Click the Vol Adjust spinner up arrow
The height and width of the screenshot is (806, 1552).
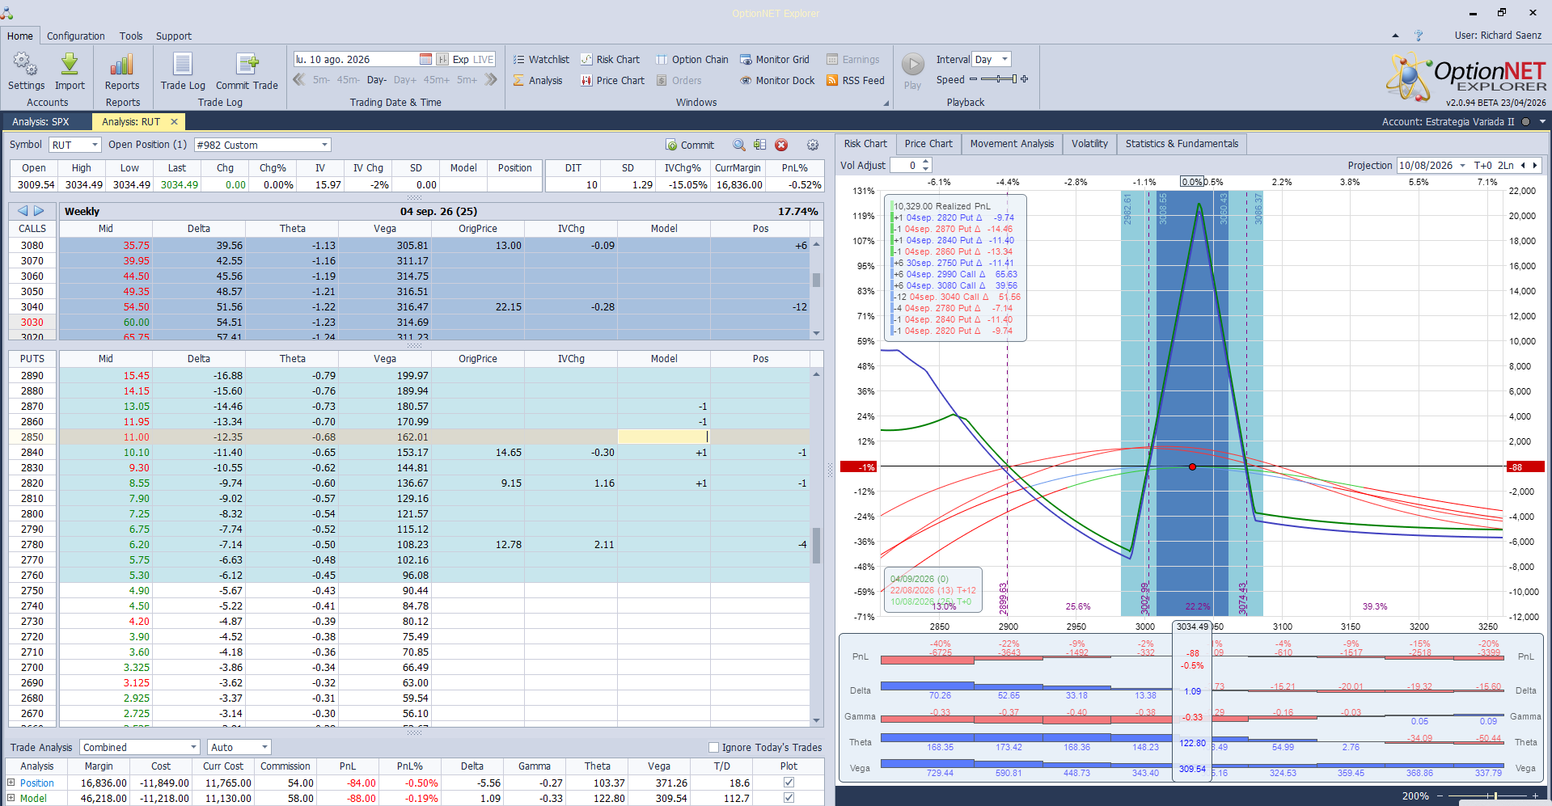coord(926,162)
